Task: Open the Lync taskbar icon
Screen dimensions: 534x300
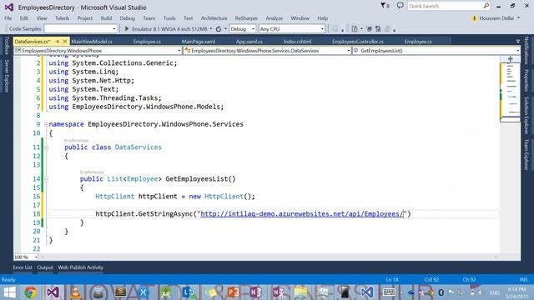Action: tap(189, 292)
